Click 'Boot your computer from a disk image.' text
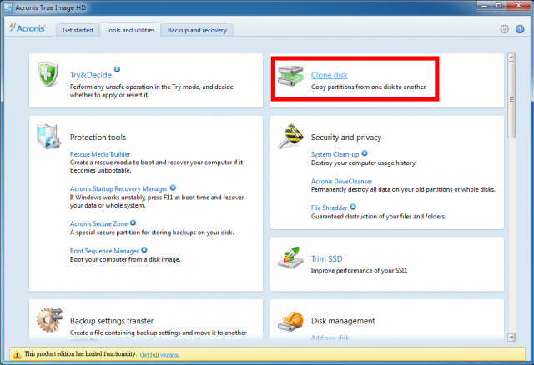The height and width of the screenshot is (365, 534). click(x=125, y=259)
